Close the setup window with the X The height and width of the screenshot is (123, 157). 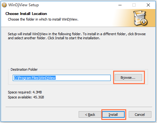pos(148,5)
